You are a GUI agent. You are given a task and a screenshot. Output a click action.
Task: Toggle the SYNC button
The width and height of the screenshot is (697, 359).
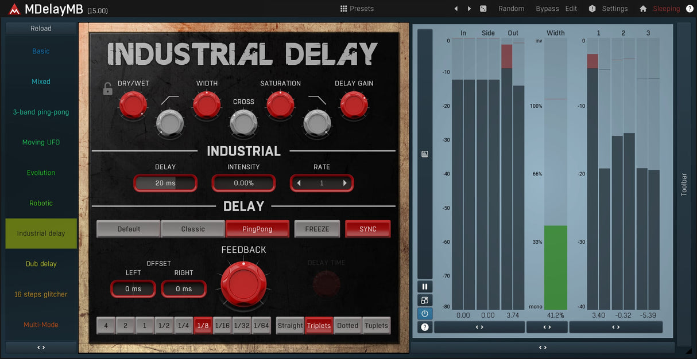(x=367, y=229)
